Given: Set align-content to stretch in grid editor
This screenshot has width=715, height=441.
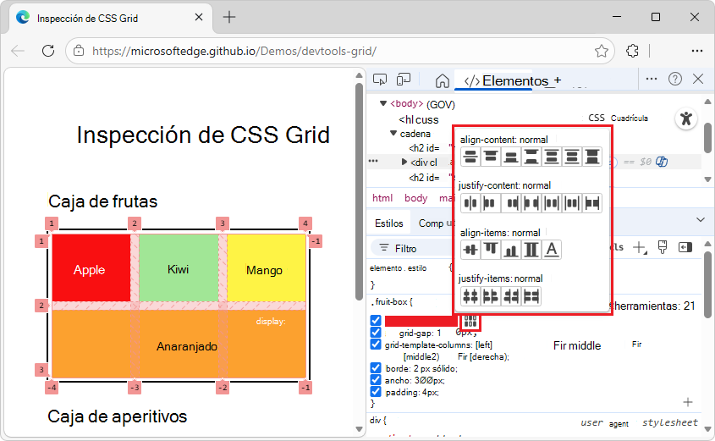Looking at the screenshot, I should [x=591, y=157].
